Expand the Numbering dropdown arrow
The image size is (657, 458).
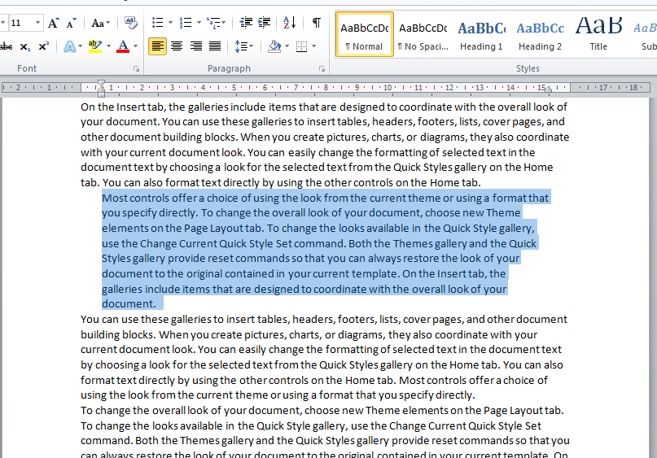coord(199,23)
